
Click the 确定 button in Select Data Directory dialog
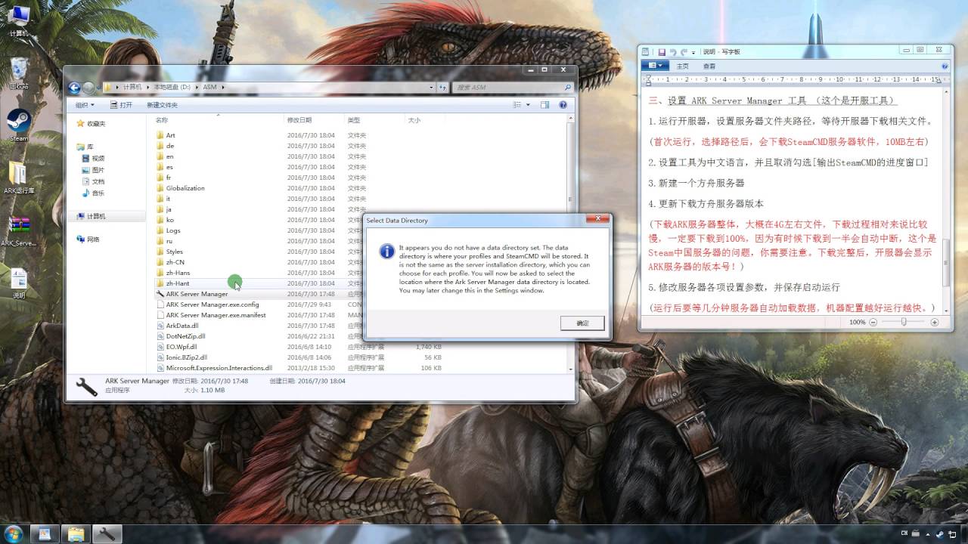[x=582, y=323]
